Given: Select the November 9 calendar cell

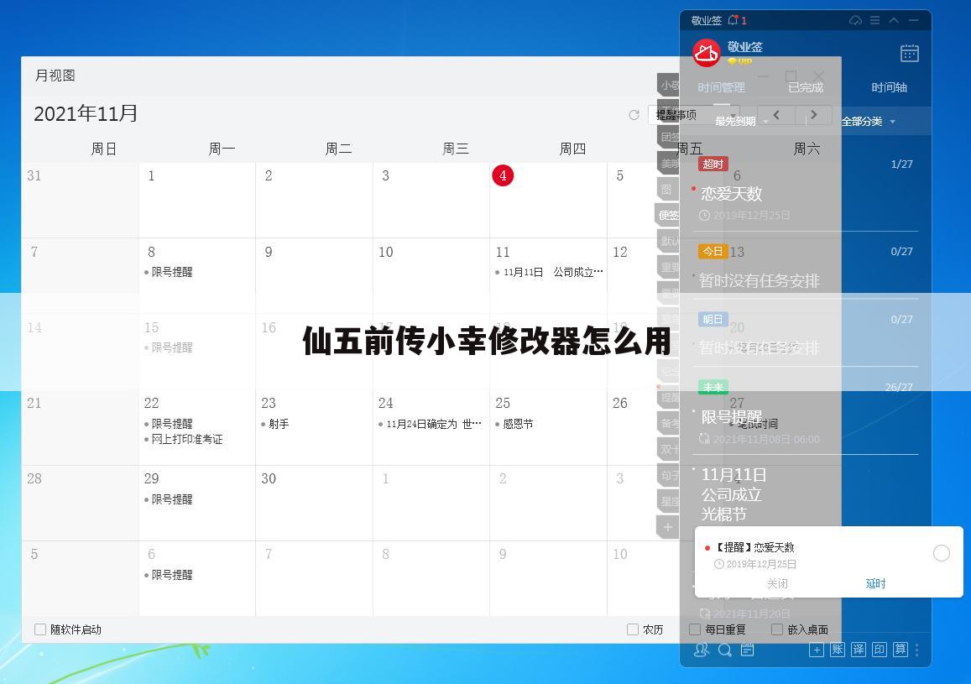Looking at the screenshot, I should pos(314,276).
